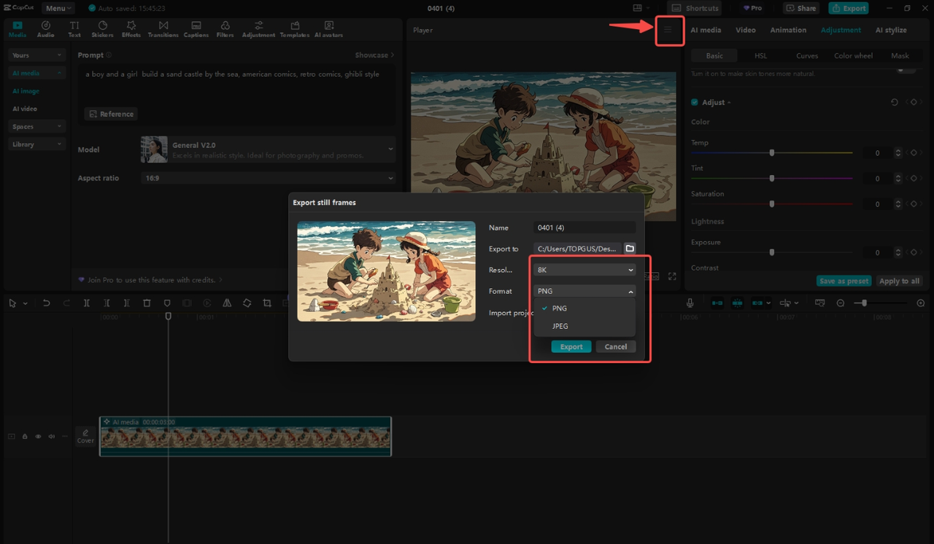
Task: Open the Captions panel
Action: point(196,29)
